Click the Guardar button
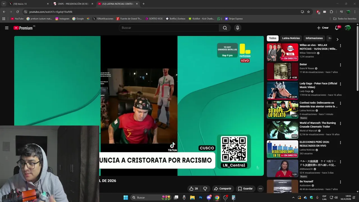 [x=245, y=189]
